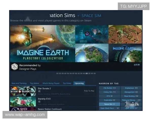
Task: Open the Starship EVO game thumbnail
Action: tap(23, 102)
